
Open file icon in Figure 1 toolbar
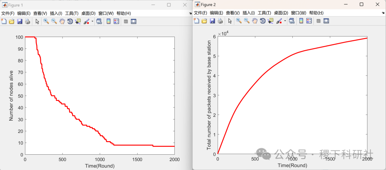(x=11, y=21)
